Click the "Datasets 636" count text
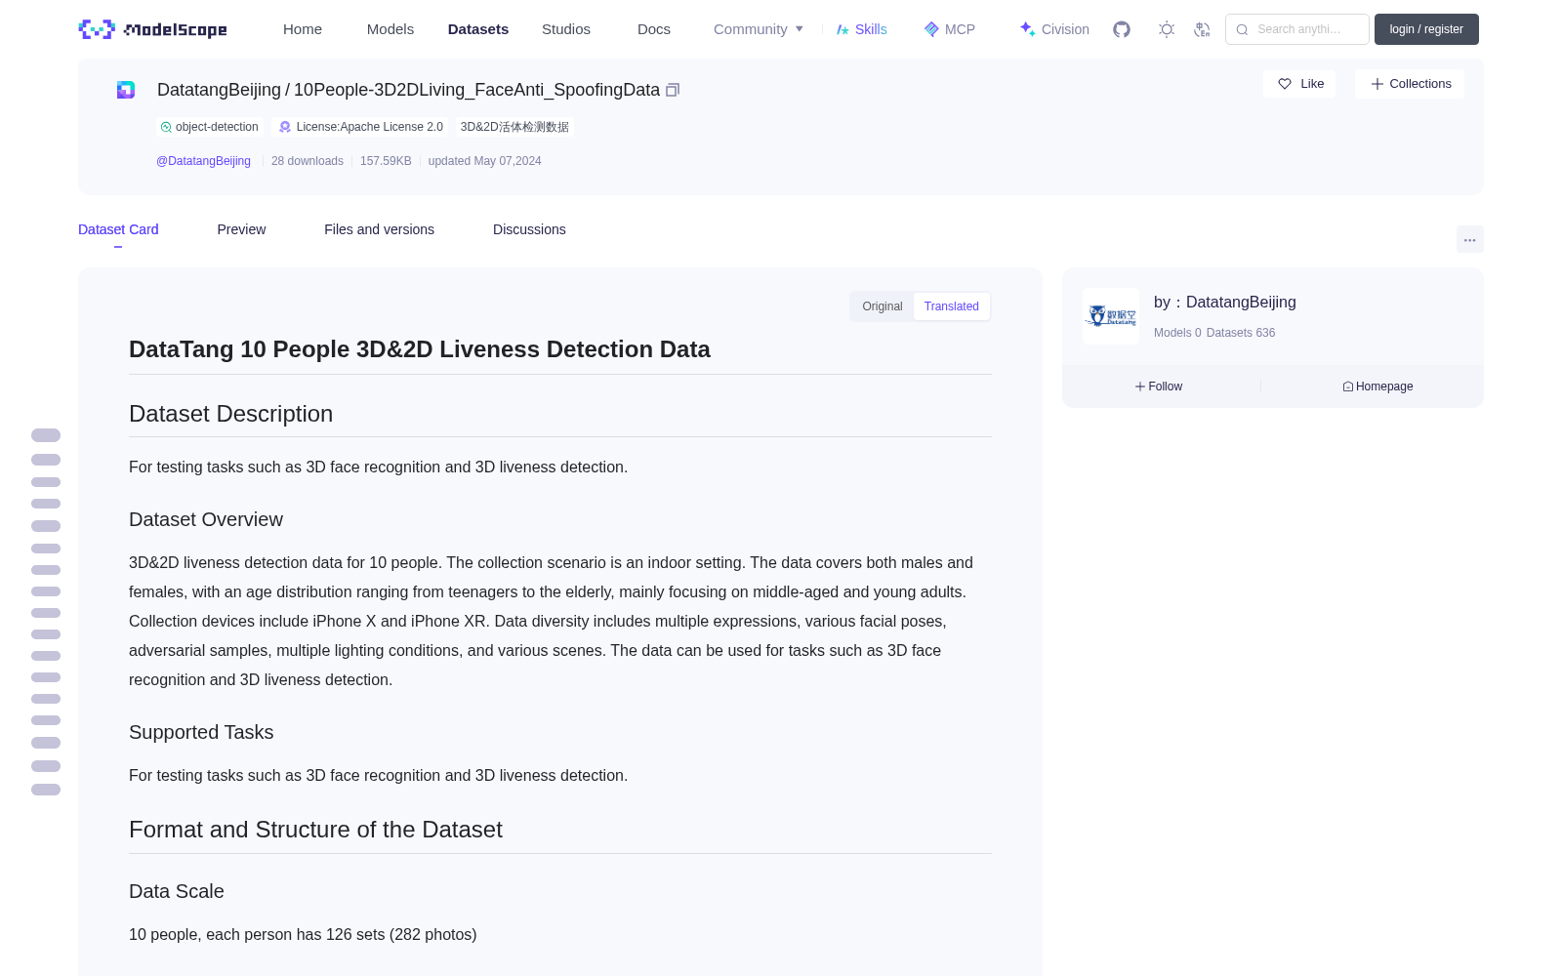The height and width of the screenshot is (976, 1562). 1241,333
